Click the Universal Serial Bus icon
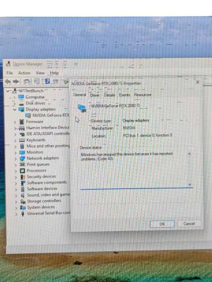The image size is (212, 282). coord(23,214)
